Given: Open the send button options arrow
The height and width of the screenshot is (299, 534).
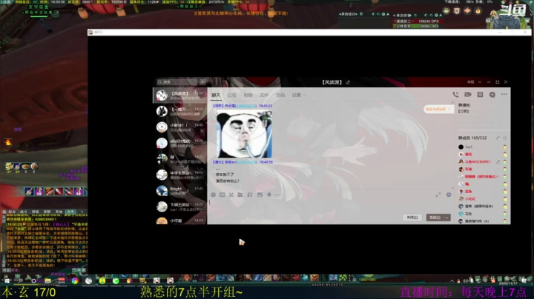Looking at the screenshot, I should pos(446,218).
